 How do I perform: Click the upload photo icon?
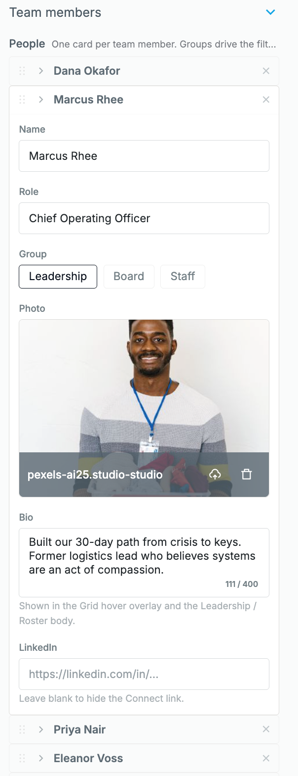click(215, 474)
